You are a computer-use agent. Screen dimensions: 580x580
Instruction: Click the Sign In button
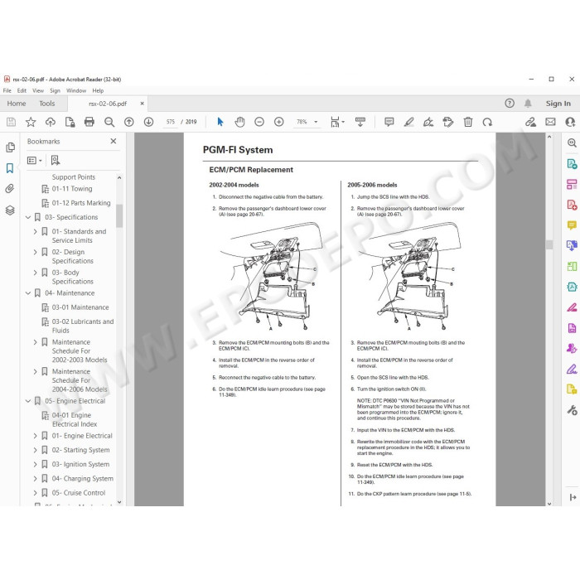pos(558,104)
